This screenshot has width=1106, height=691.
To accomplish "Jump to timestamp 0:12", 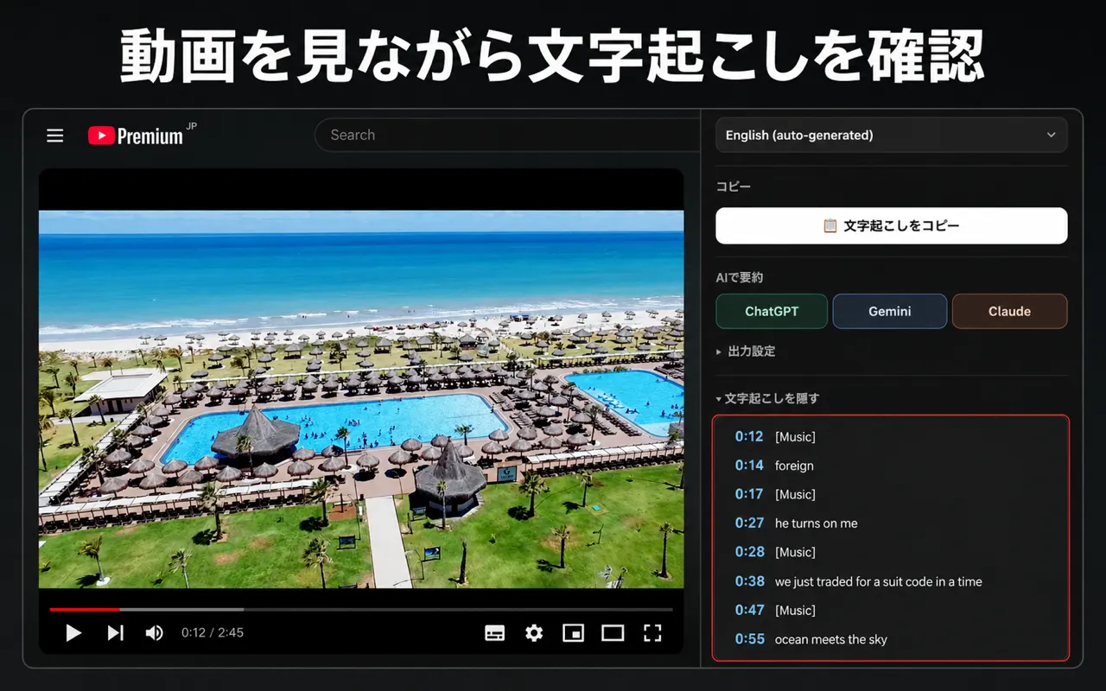I will [x=749, y=436].
